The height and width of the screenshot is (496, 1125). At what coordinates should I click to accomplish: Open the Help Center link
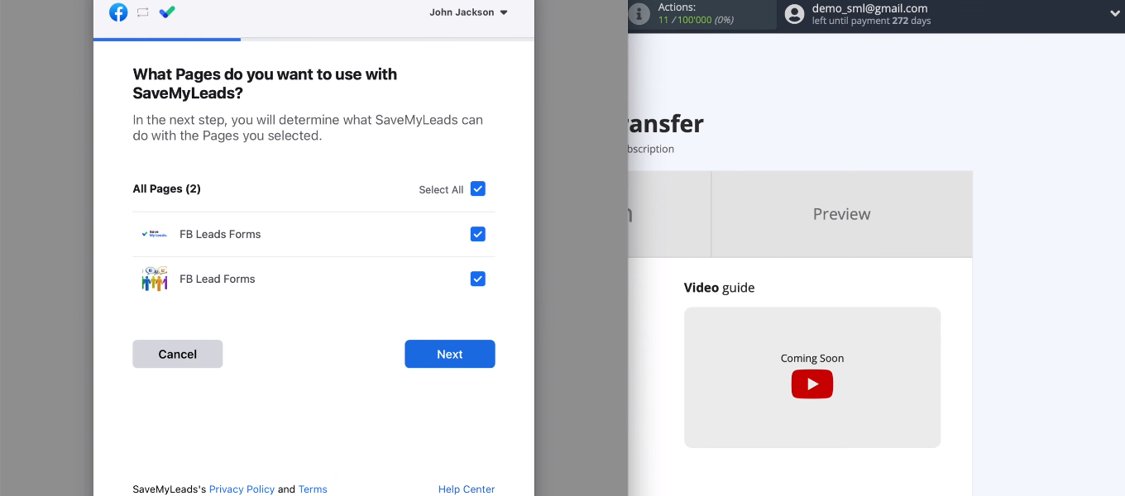tap(466, 489)
